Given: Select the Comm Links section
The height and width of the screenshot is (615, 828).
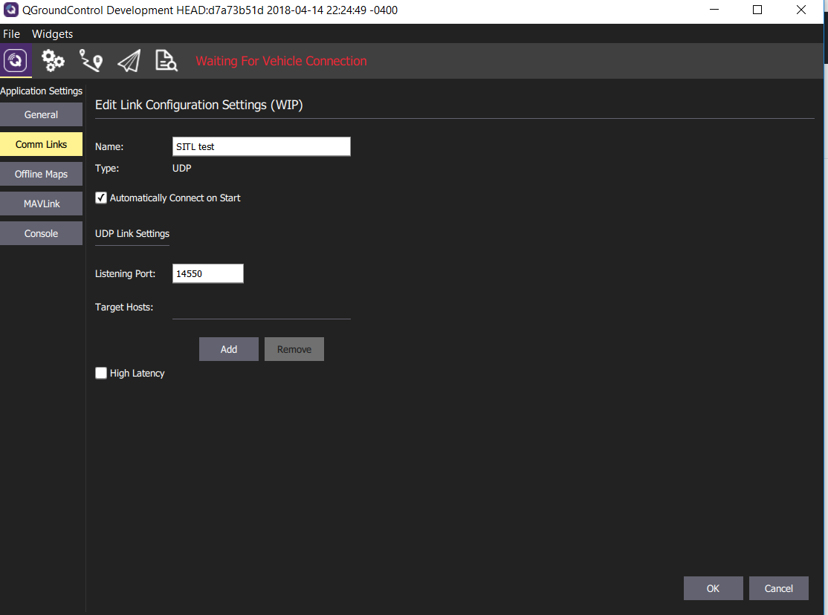Looking at the screenshot, I should (41, 144).
